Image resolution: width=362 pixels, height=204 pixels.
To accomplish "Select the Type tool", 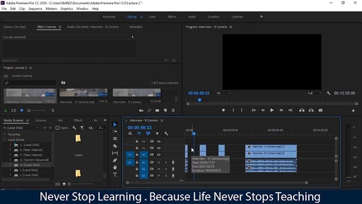I will coord(115,175).
